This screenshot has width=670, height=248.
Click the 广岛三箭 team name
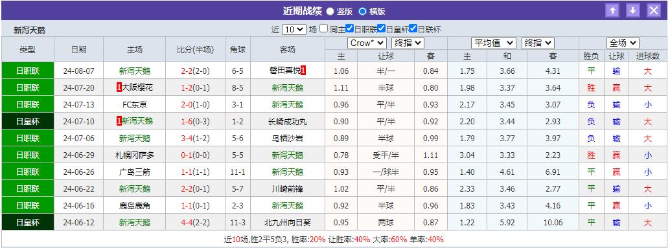click(135, 172)
